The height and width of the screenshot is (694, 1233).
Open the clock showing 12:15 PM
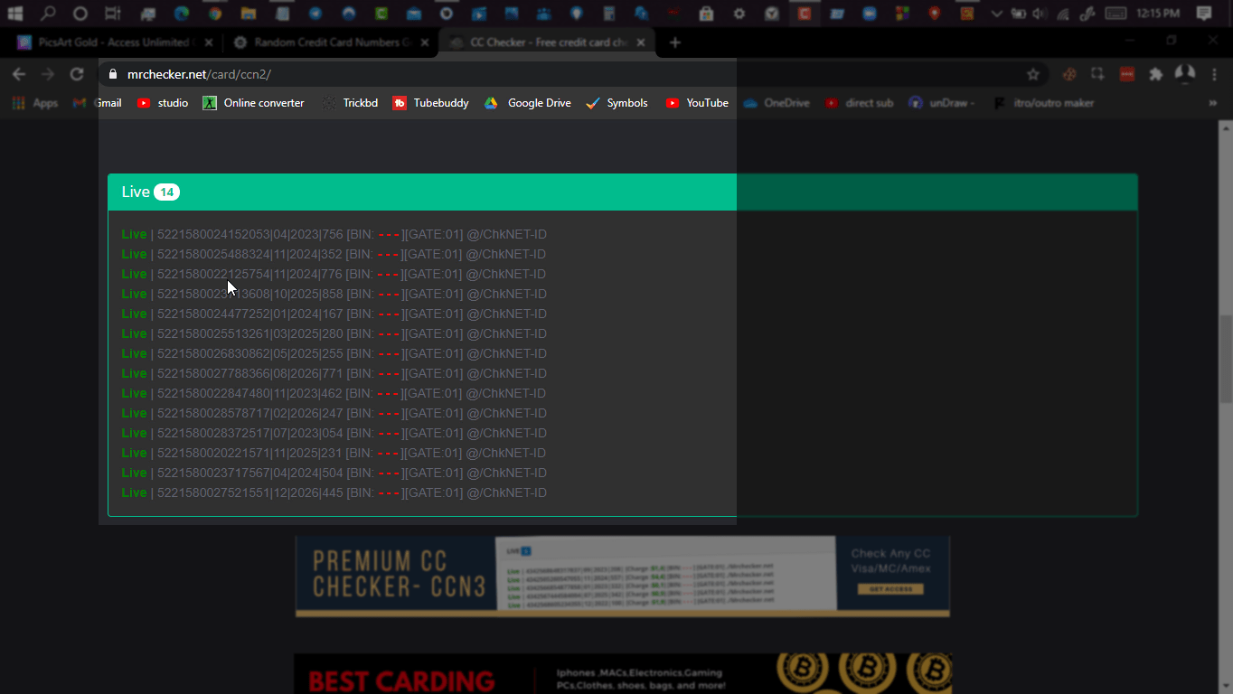coord(1159,14)
